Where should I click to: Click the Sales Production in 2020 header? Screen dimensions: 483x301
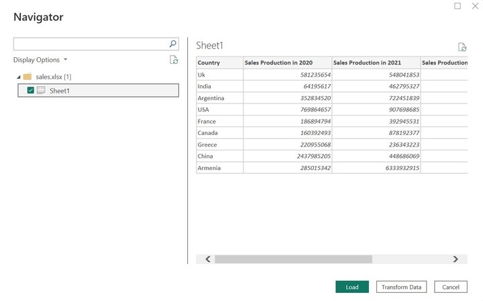point(287,62)
